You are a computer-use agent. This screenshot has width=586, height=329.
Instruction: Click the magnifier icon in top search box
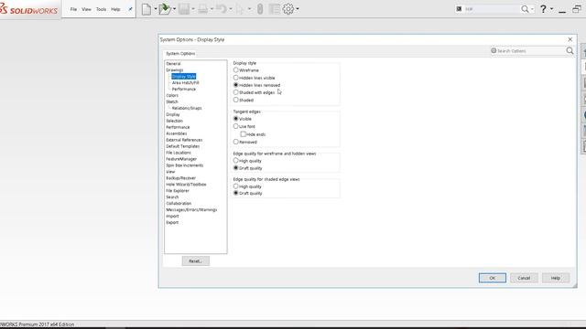525,9
